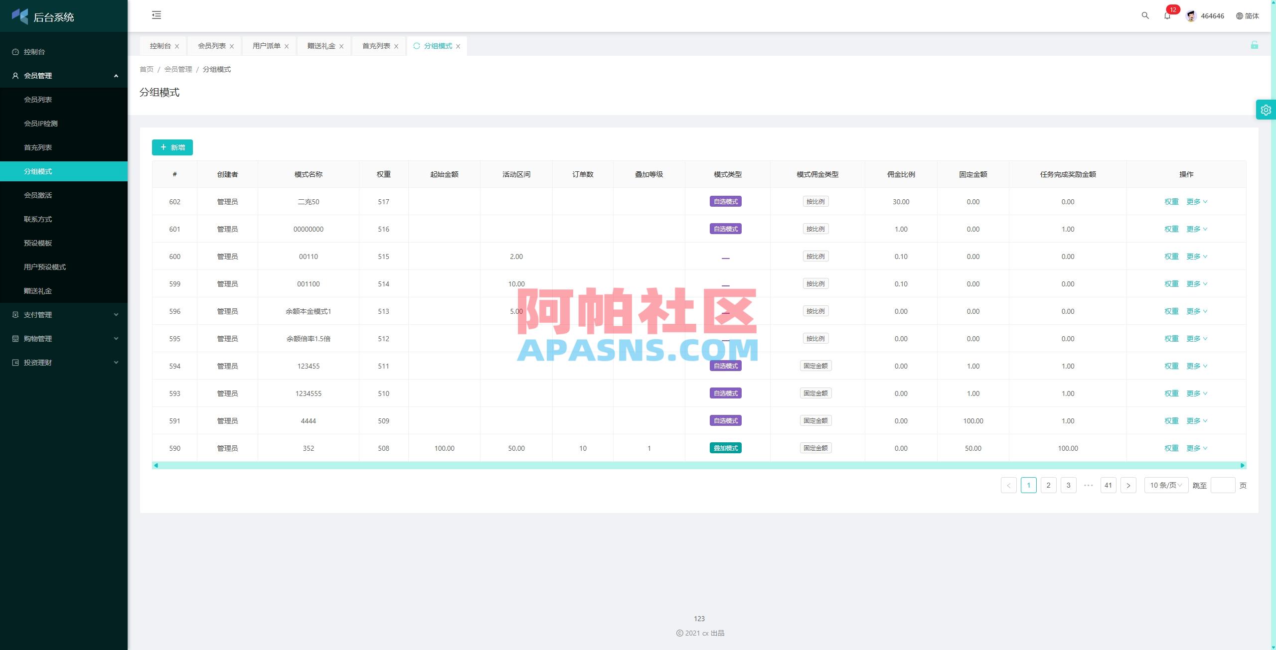Click the lock icon beside the tab bar
This screenshot has height=650, width=1276.
click(1255, 45)
